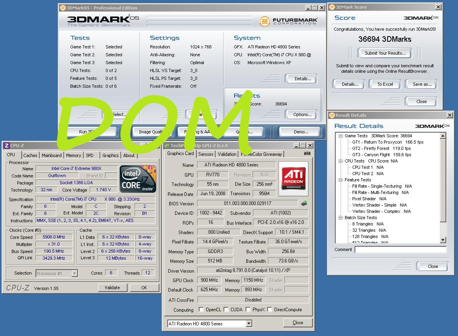The width and height of the screenshot is (458, 336).
Task: Click the Result Details window title icon
Action: coord(332,115)
